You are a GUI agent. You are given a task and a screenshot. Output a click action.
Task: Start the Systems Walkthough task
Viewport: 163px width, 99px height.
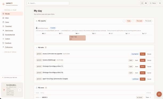[136, 60]
